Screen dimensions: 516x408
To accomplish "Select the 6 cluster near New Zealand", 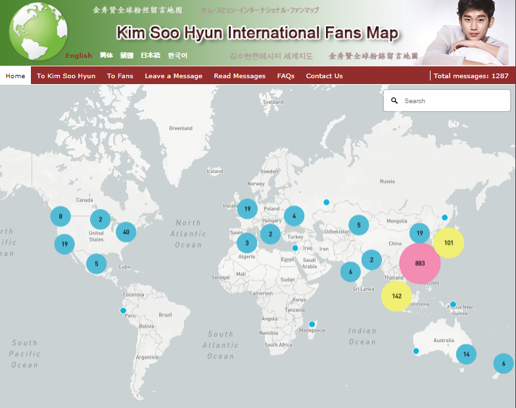I will [504, 363].
